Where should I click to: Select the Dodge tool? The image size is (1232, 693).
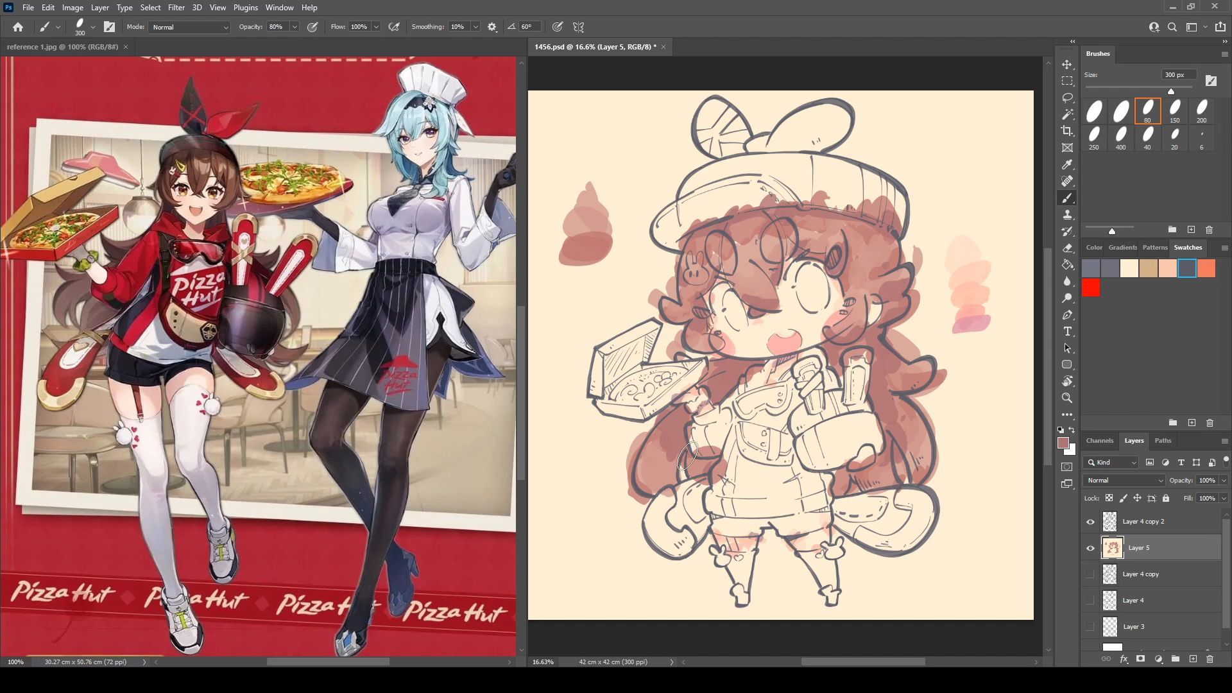pyautogui.click(x=1067, y=298)
